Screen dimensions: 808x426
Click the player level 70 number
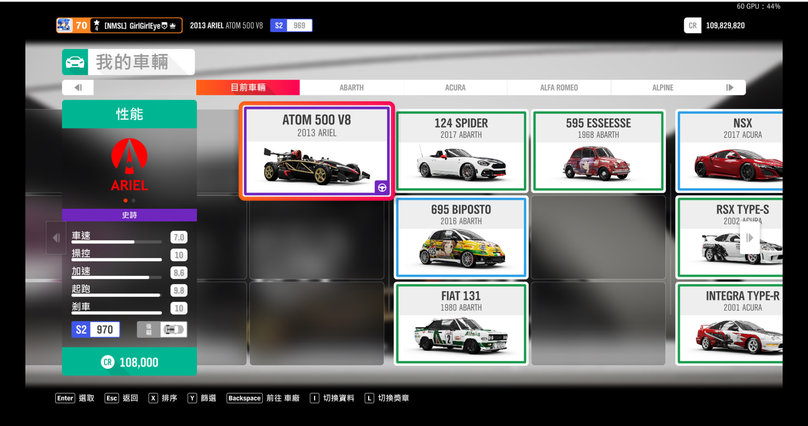tap(82, 25)
